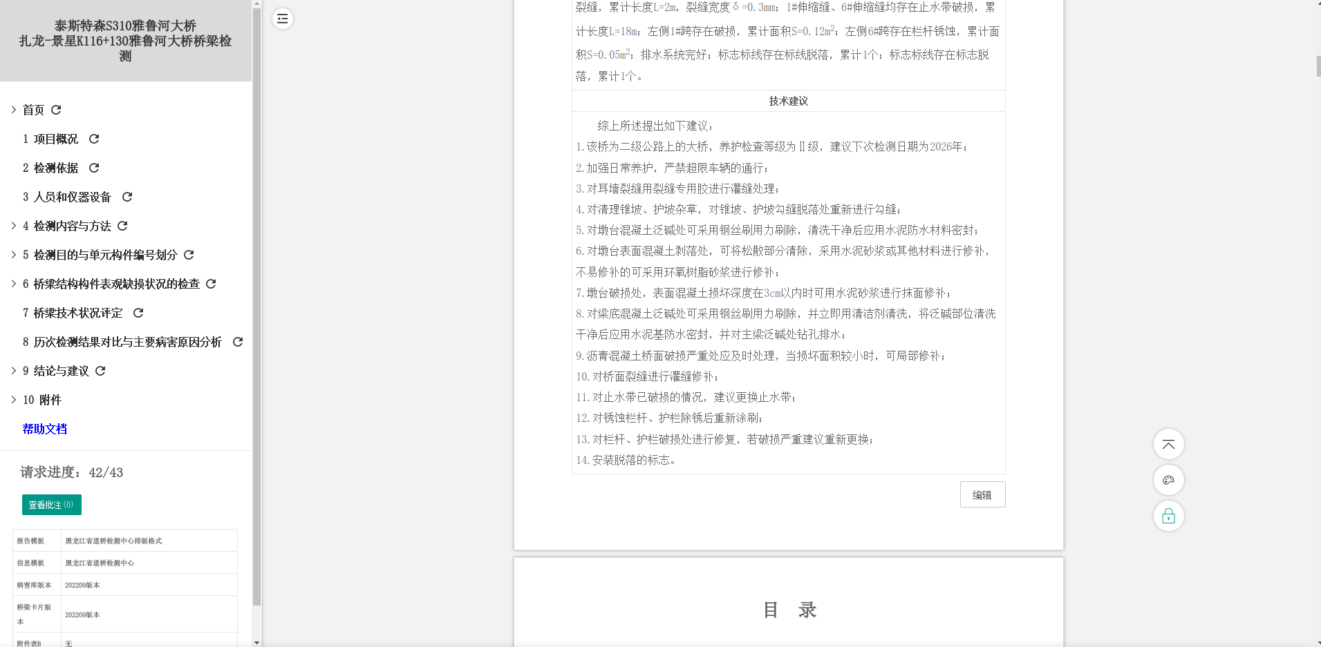
Task: Go to 2 检测依据
Action: tap(50, 168)
